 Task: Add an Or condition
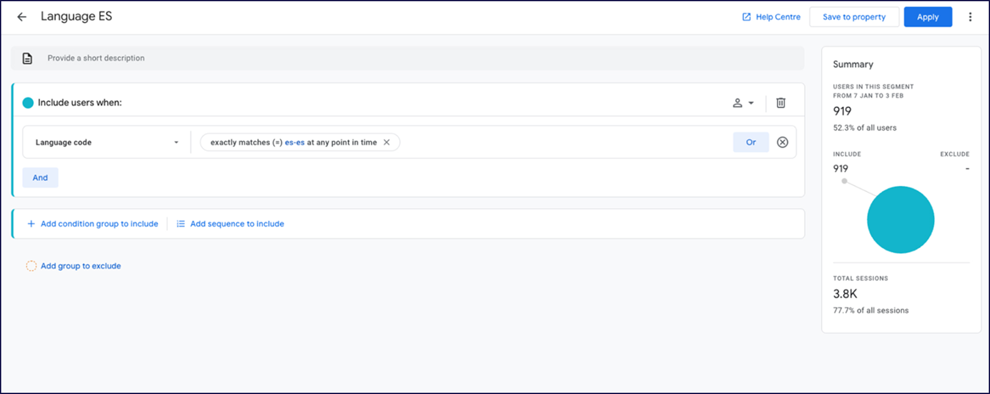click(751, 142)
